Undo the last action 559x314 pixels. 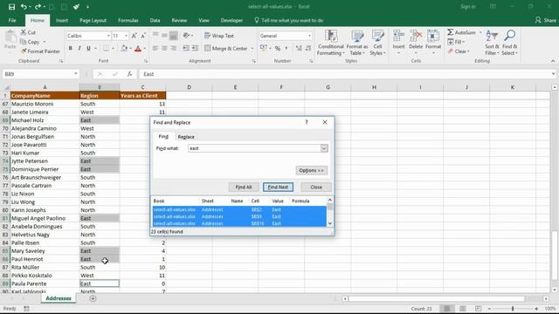pos(24,7)
